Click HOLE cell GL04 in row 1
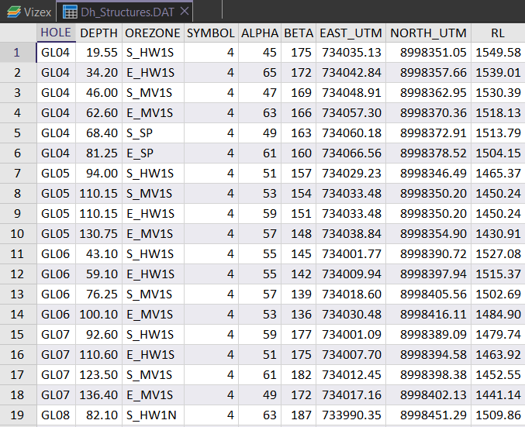This screenshot has height=427, width=525. point(56,53)
